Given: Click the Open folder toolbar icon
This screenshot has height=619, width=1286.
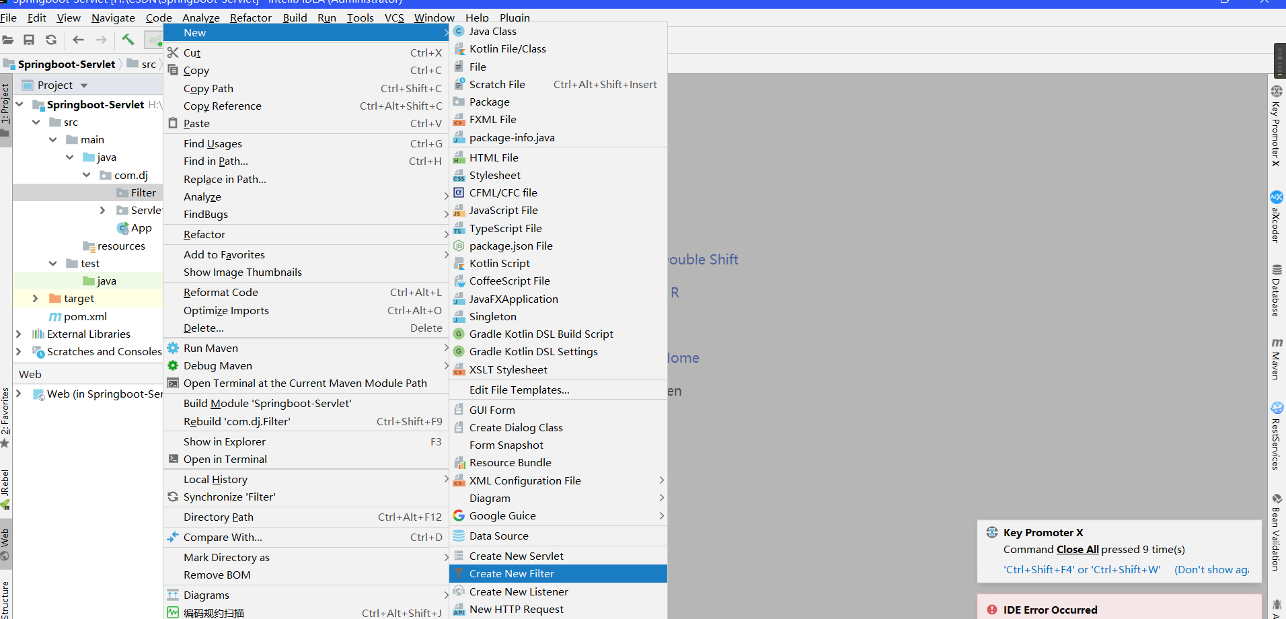Looking at the screenshot, I should [7, 40].
